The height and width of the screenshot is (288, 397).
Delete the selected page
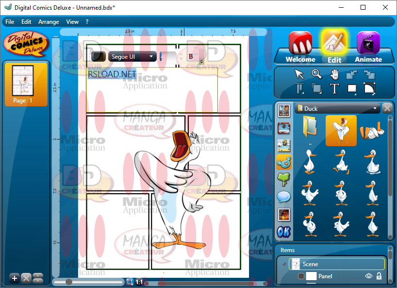tap(26, 278)
